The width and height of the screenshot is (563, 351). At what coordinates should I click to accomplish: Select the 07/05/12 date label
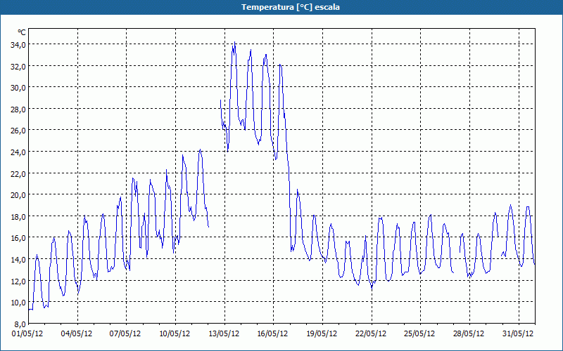click(125, 334)
